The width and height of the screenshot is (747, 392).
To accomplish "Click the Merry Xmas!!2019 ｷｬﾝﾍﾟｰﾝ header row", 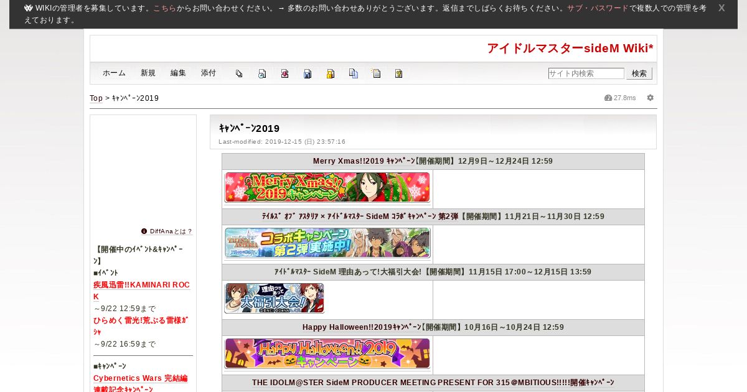I will point(433,161).
